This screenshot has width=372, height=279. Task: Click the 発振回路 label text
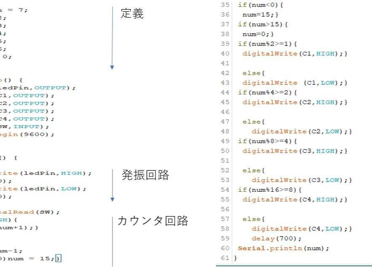(x=145, y=175)
